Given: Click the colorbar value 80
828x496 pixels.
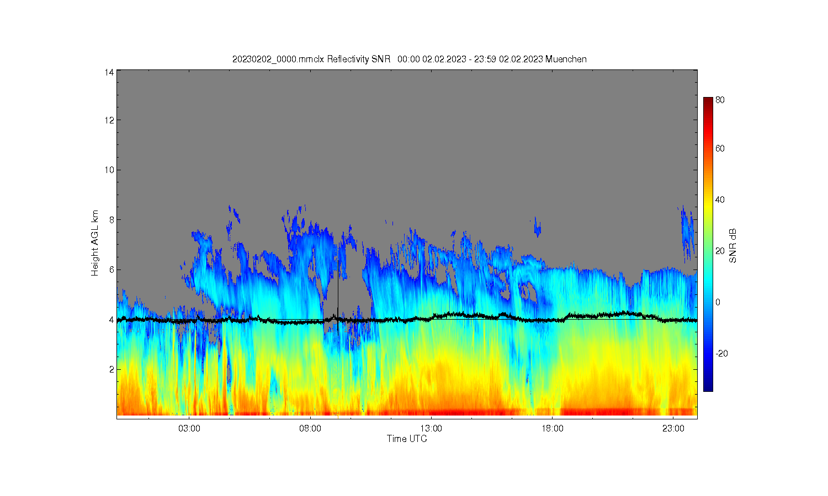Looking at the screenshot, I should [720, 100].
